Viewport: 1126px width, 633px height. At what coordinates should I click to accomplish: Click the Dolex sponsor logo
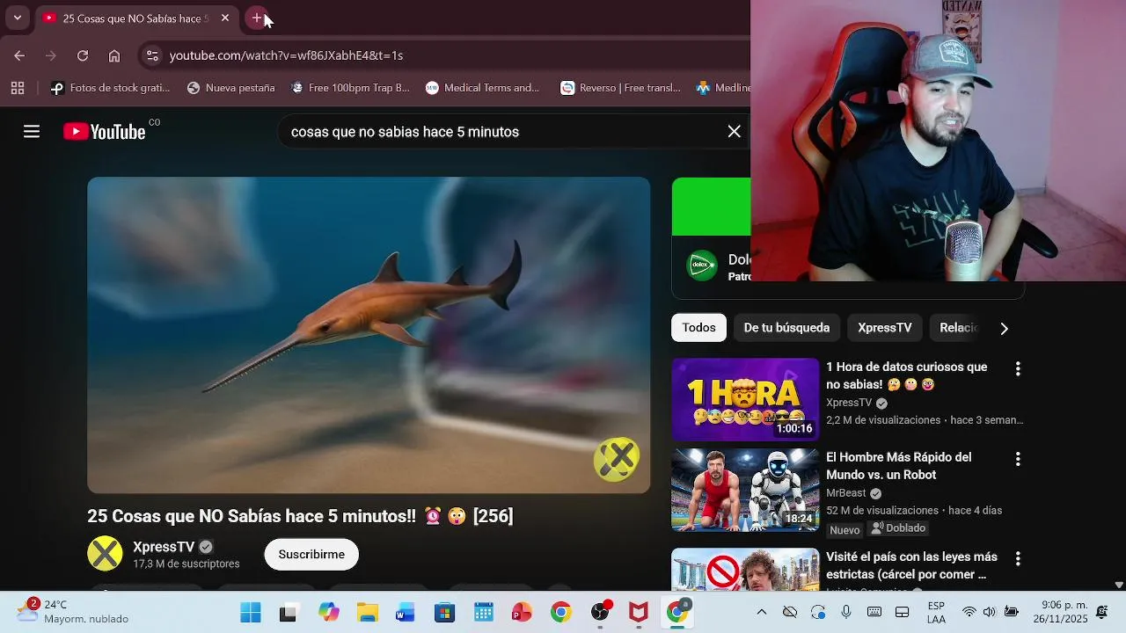701,266
